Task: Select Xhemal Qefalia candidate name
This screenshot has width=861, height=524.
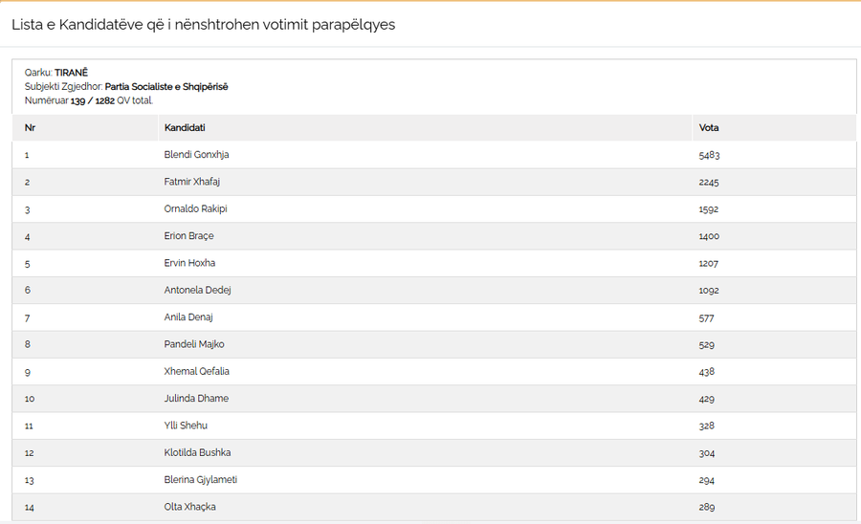Action: tap(196, 371)
